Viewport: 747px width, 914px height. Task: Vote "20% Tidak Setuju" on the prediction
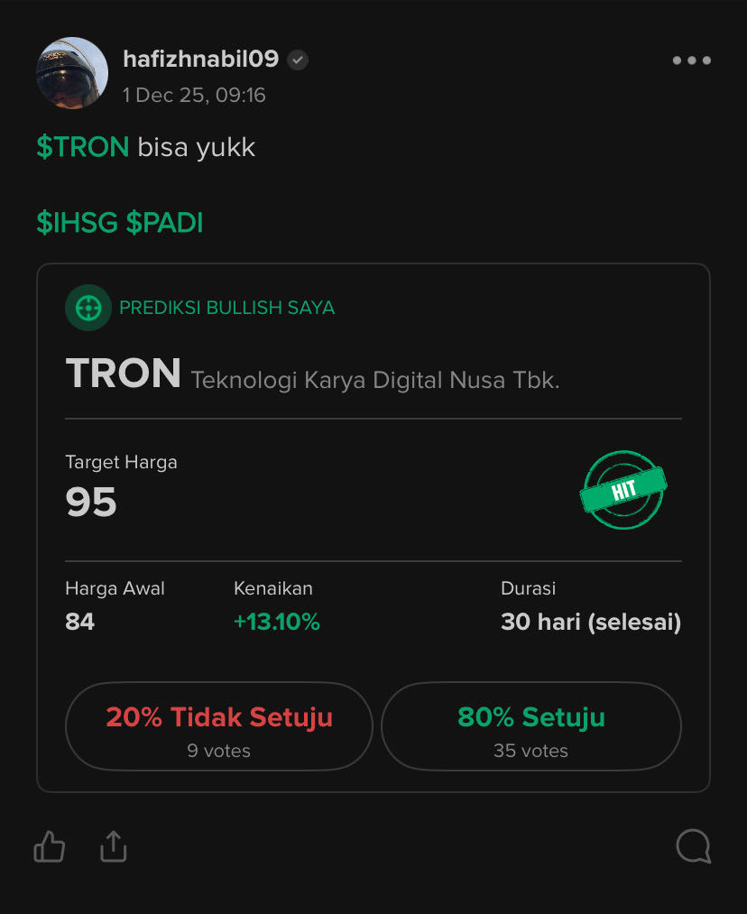pyautogui.click(x=219, y=727)
